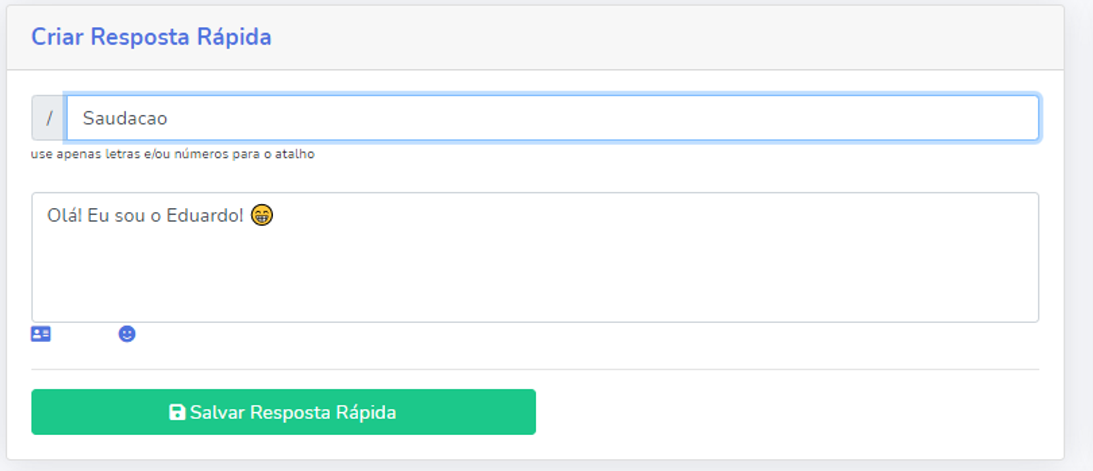Click the grinning emoji in the message
Viewport: 1093px width, 471px height.
pyautogui.click(x=262, y=215)
